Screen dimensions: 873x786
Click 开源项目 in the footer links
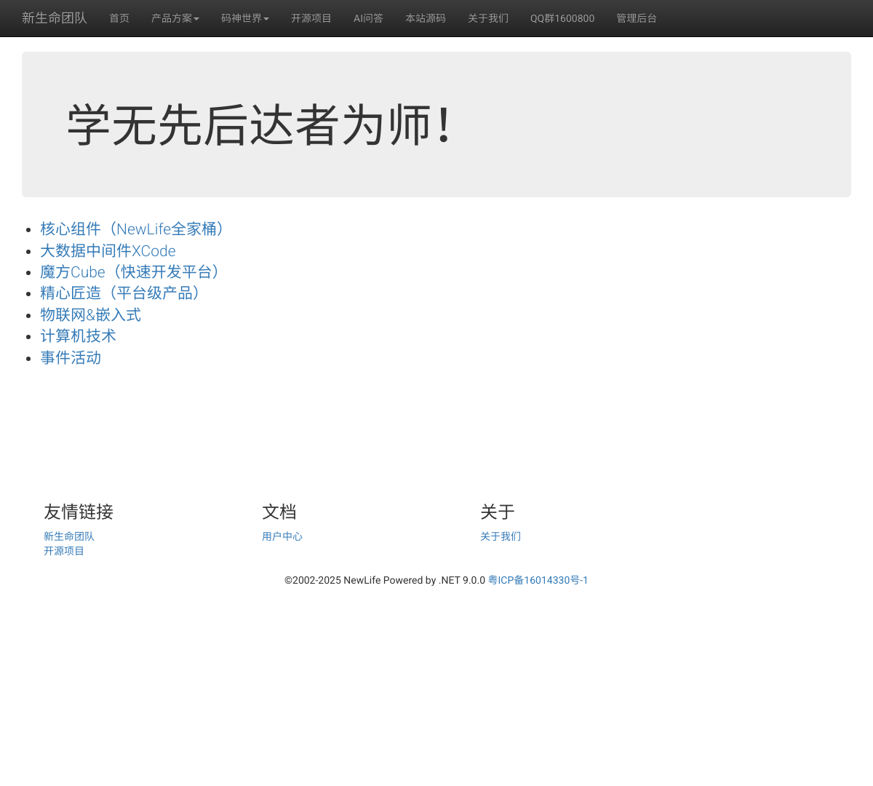pyautogui.click(x=64, y=551)
